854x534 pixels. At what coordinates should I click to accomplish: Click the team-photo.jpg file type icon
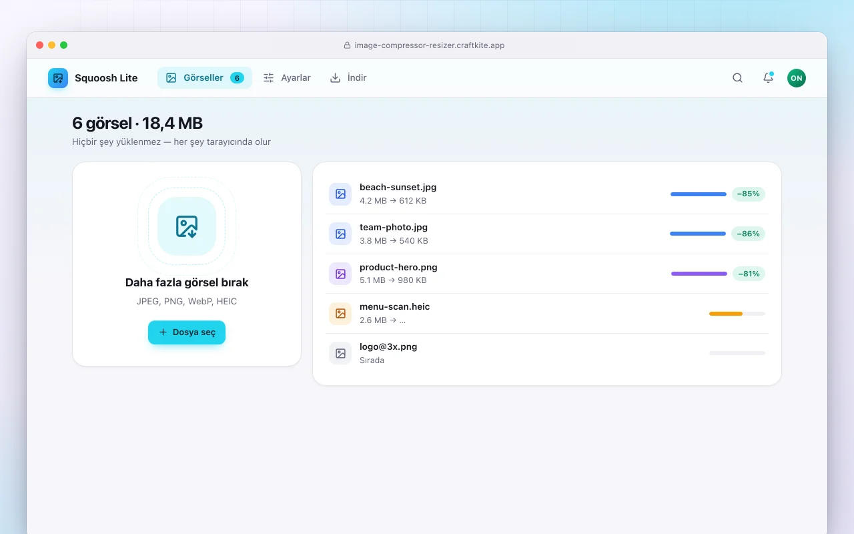(340, 234)
